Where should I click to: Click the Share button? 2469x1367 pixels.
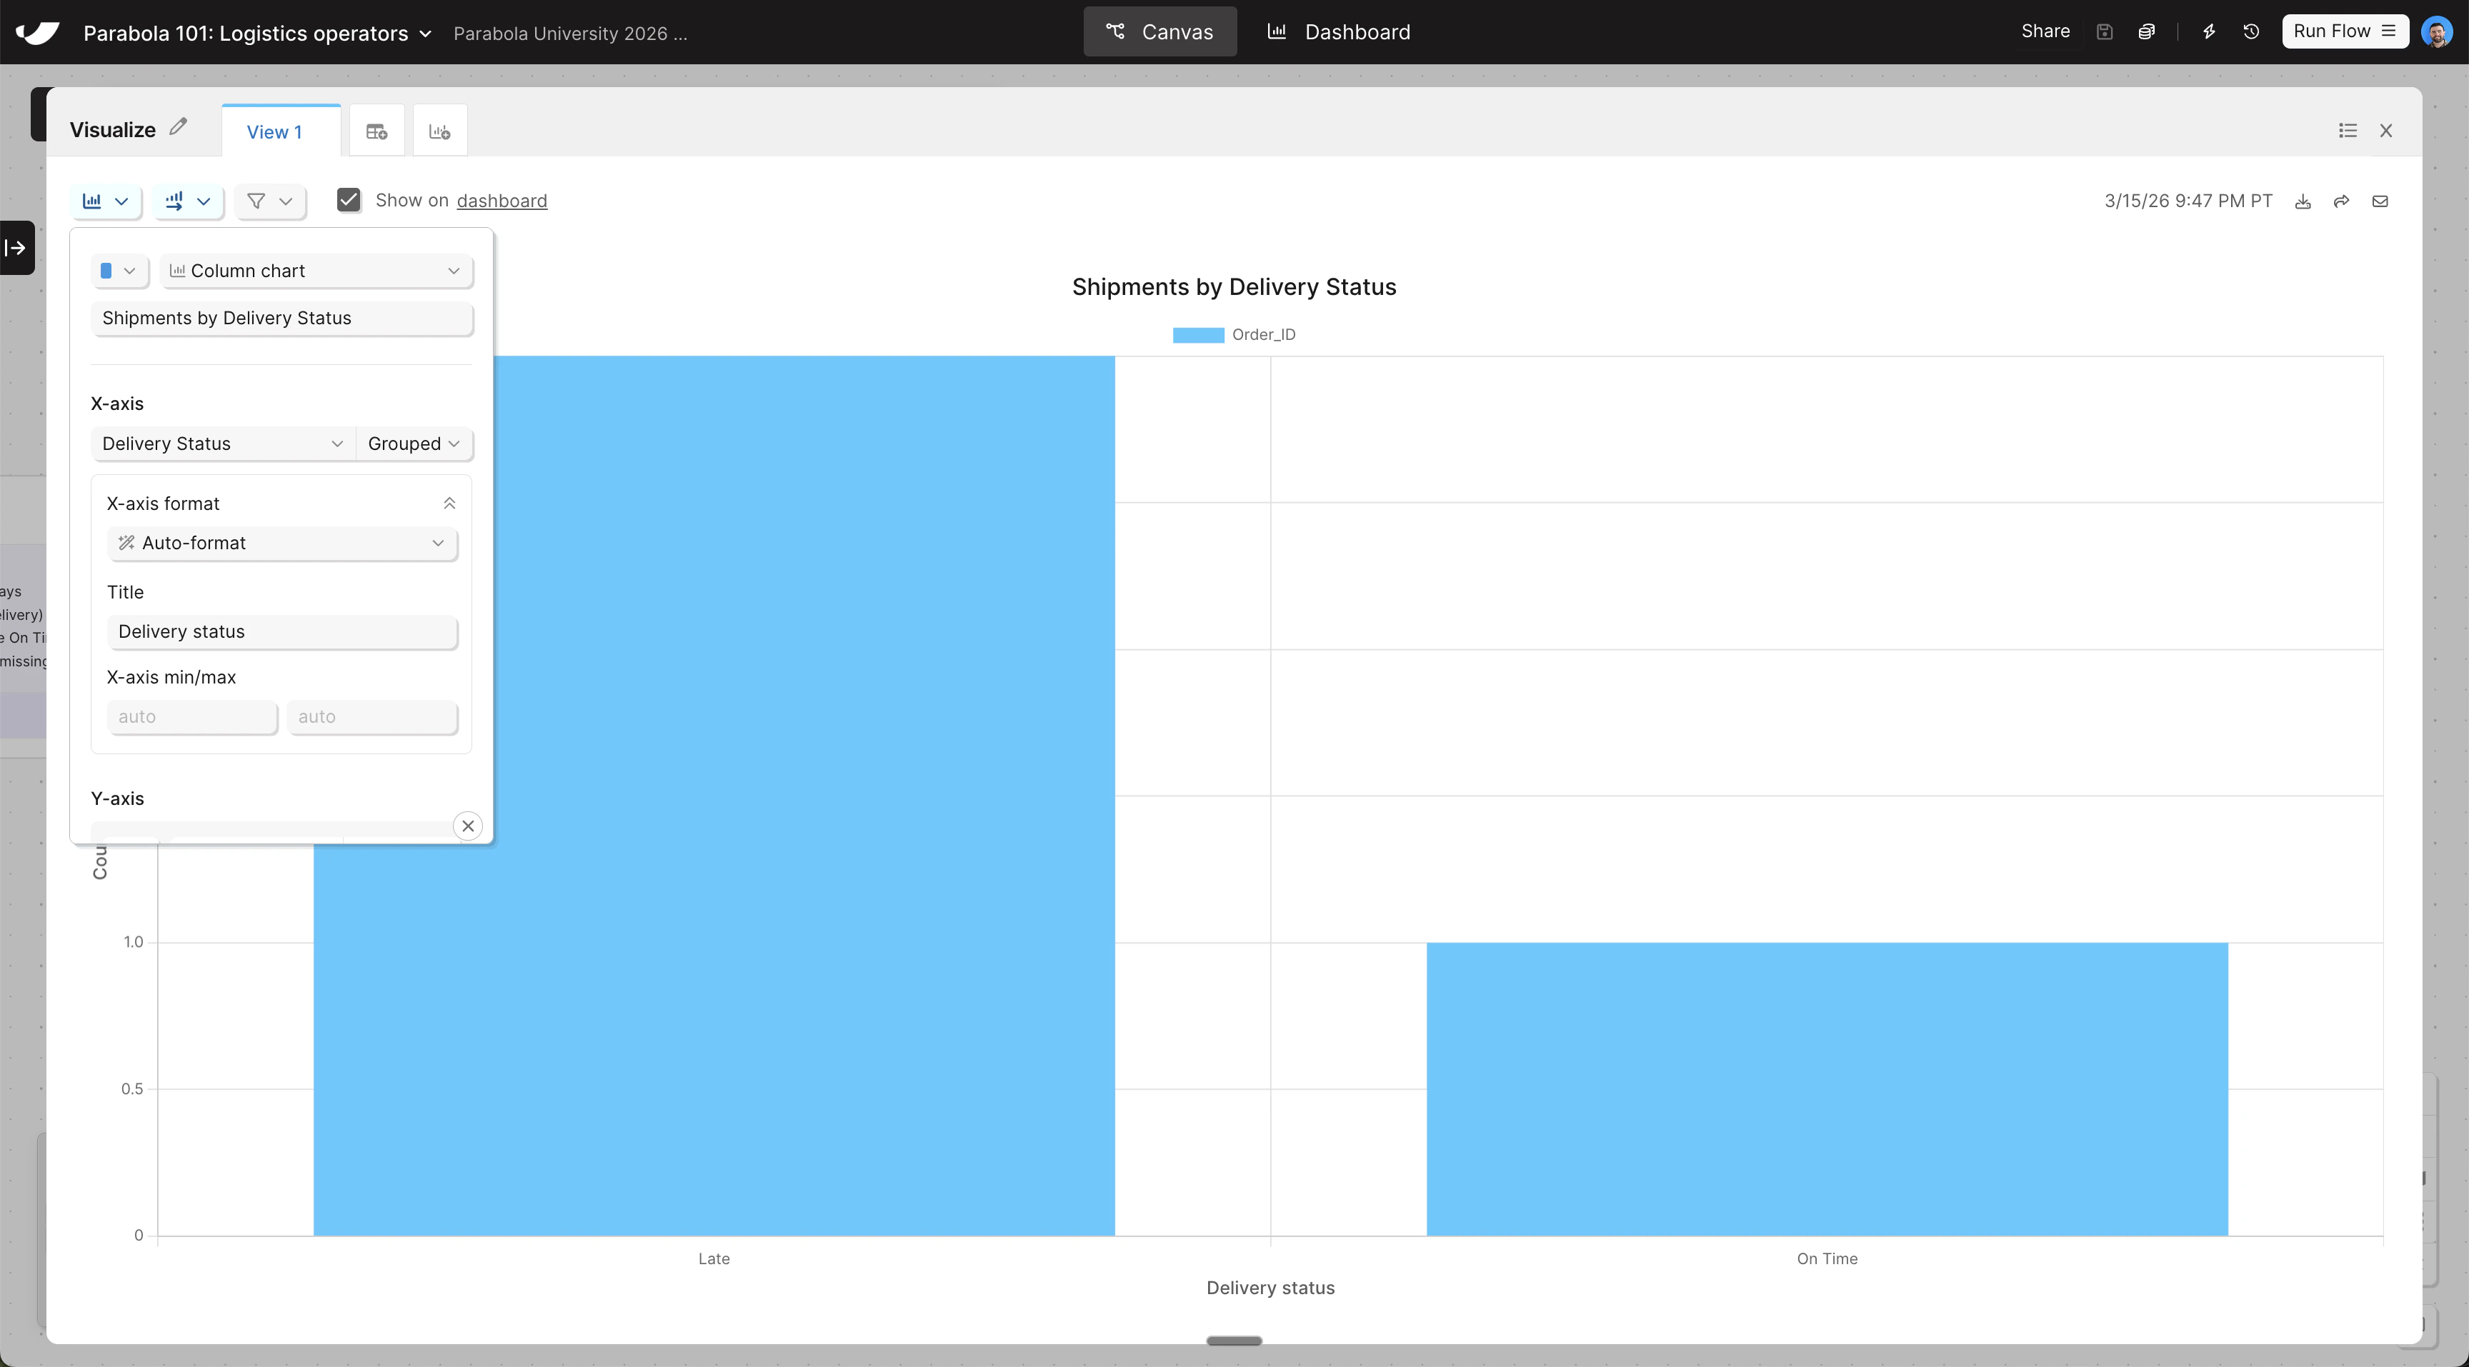point(2045,31)
